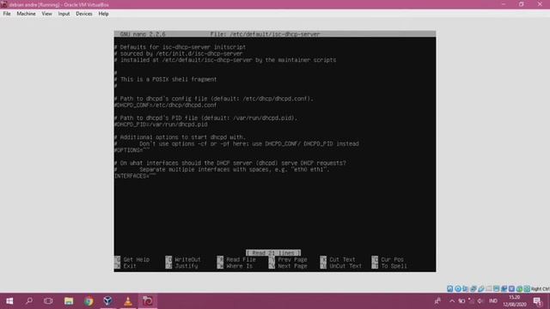Click the IND input language indicator

point(492,301)
